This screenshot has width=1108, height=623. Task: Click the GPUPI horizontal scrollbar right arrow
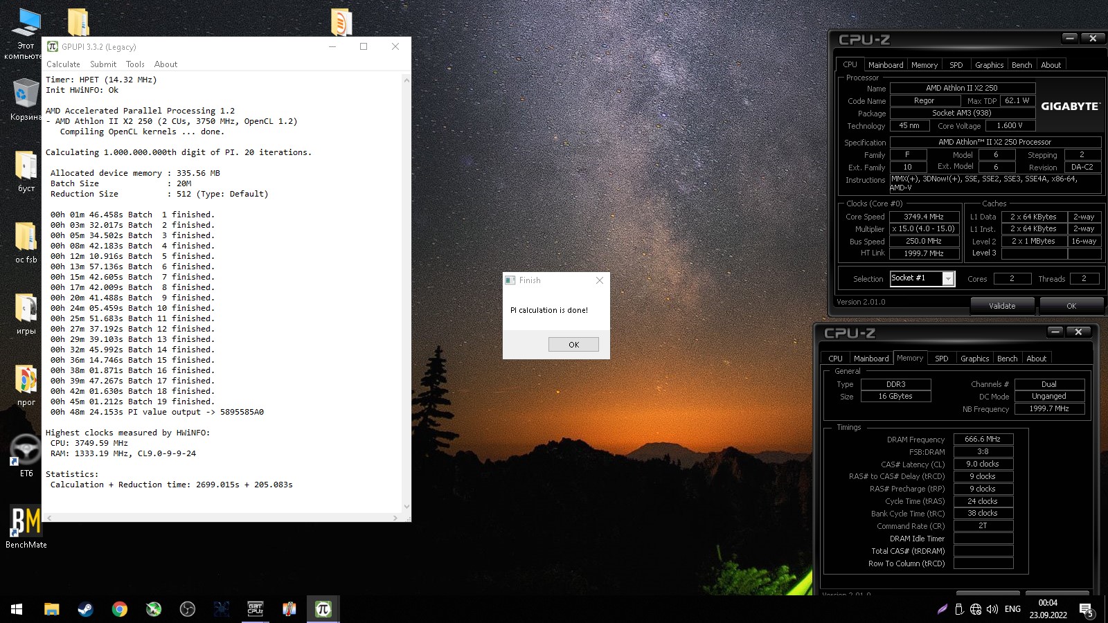[x=395, y=518]
